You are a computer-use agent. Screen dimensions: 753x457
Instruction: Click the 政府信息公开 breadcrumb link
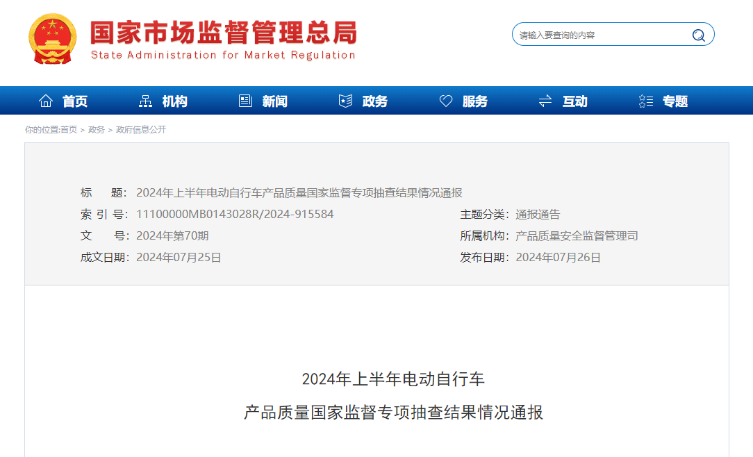click(x=141, y=130)
